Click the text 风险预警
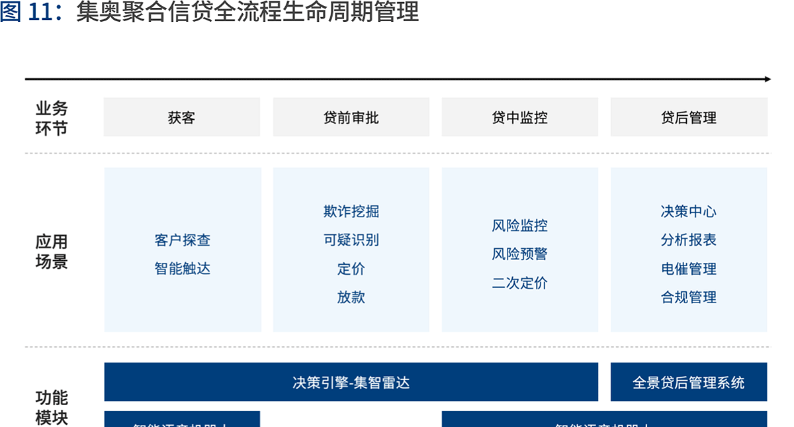The width and height of the screenshot is (794, 427). coord(520,254)
